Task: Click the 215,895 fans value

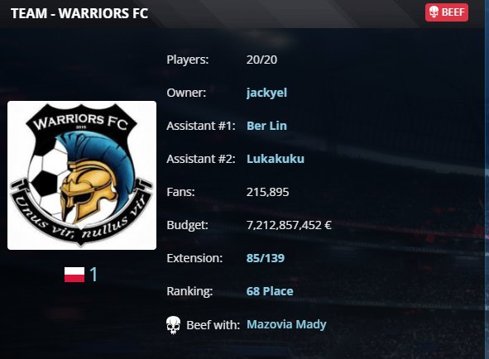Action: tap(267, 192)
